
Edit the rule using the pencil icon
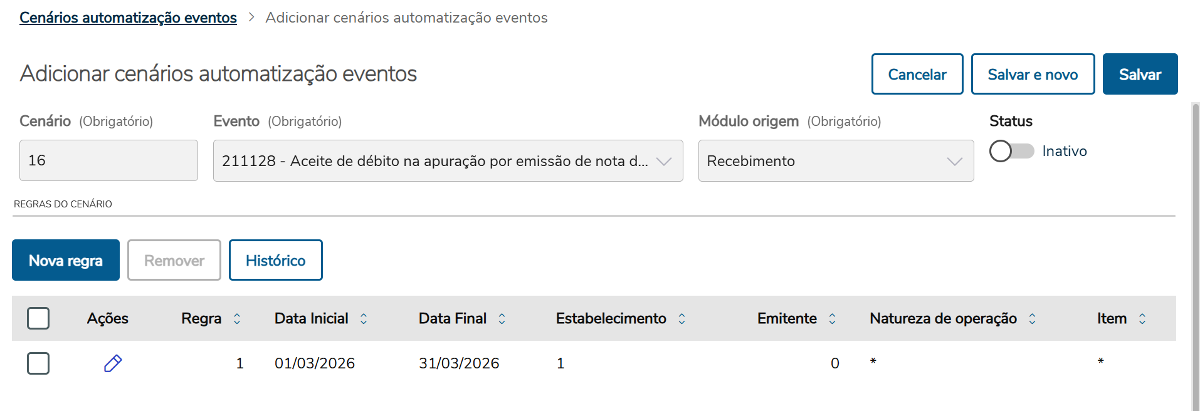(113, 363)
